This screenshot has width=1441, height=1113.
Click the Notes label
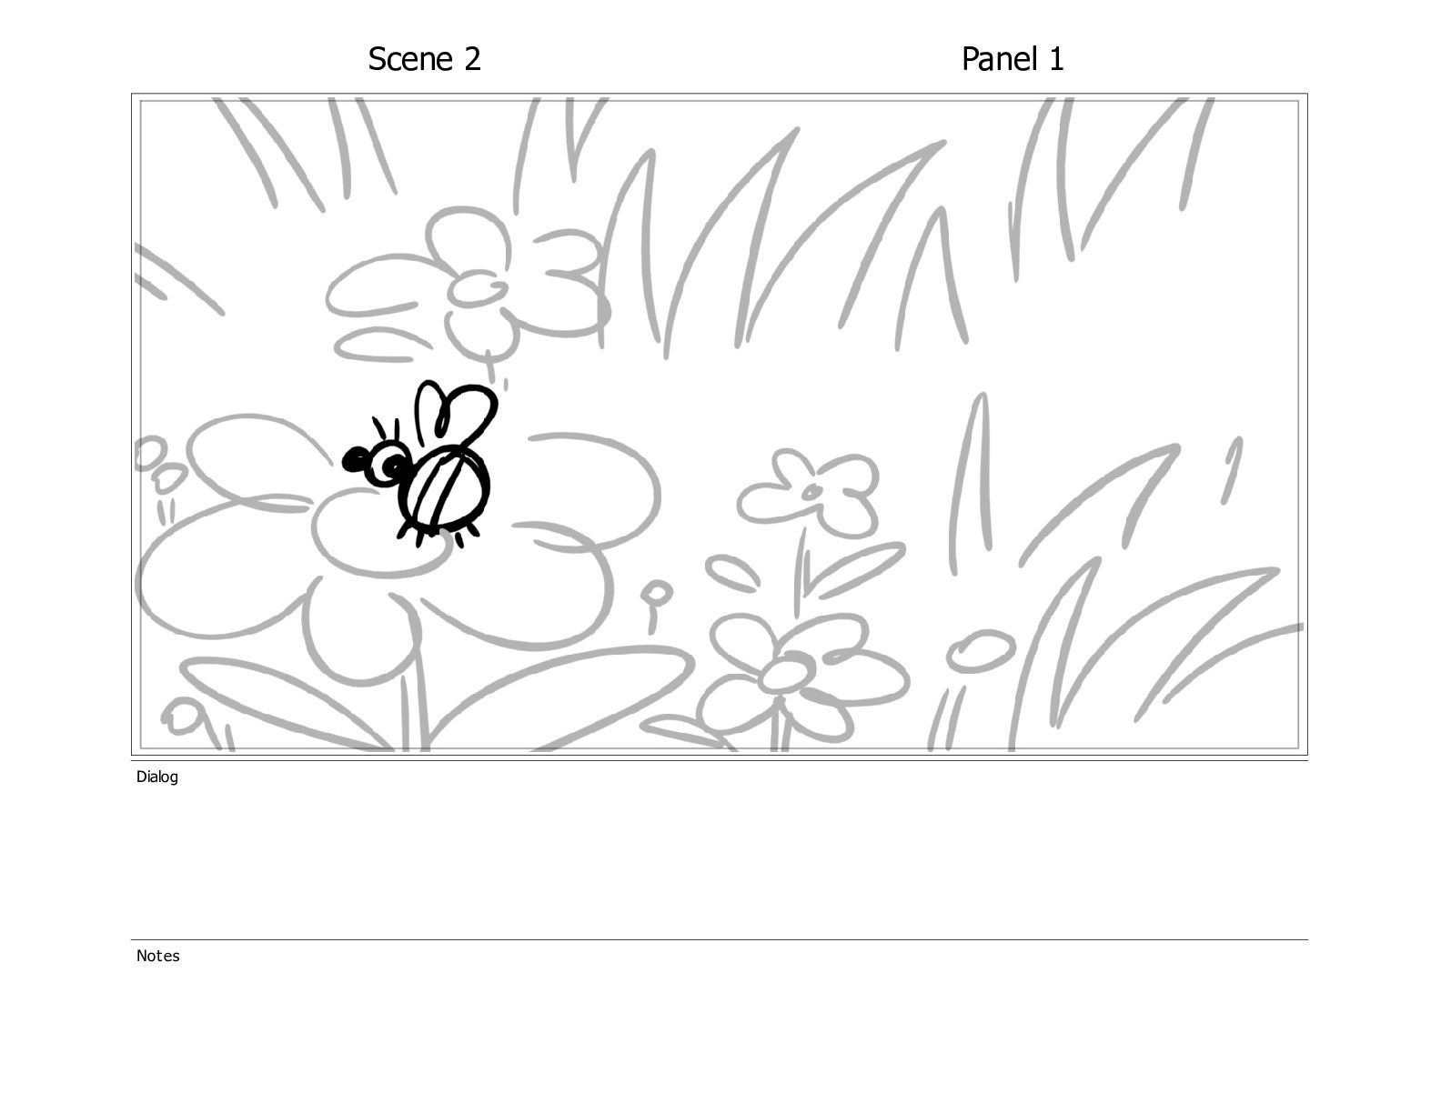point(158,956)
